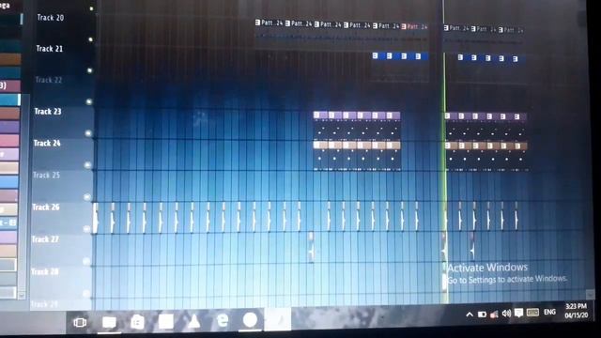Screen dimensions: 601x338
Task: Select picker item ending with "3)"
Action: click(x=10, y=85)
